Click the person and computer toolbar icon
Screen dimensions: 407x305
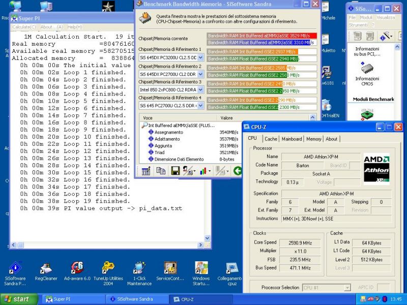pos(187,171)
